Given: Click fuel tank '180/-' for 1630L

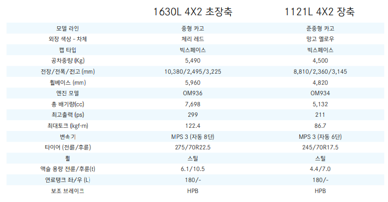Looking at the screenshot, I should pos(193,180).
